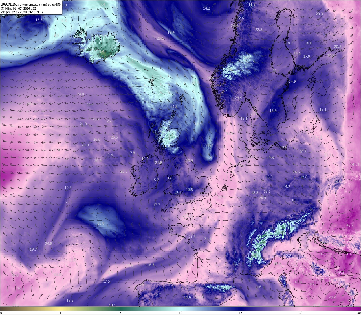Select the 18.7 value over Finland
This screenshot has height=315, width=361.
(x=289, y=43)
